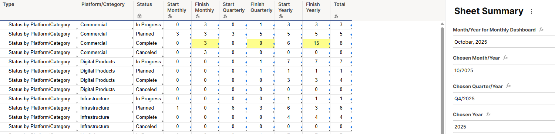This screenshot has width=555, height=134.
Task: Click the formula icon under Start Yearly
Action: pos(281,16)
